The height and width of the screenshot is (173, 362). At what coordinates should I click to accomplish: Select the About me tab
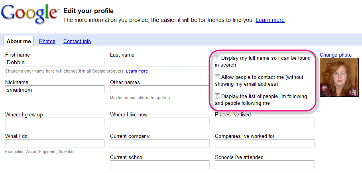point(19,41)
